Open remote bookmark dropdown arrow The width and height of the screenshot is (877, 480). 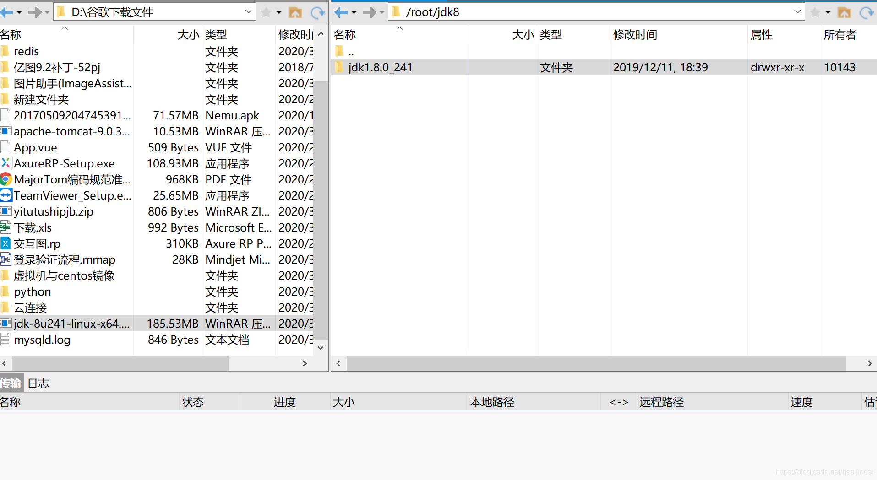point(828,12)
